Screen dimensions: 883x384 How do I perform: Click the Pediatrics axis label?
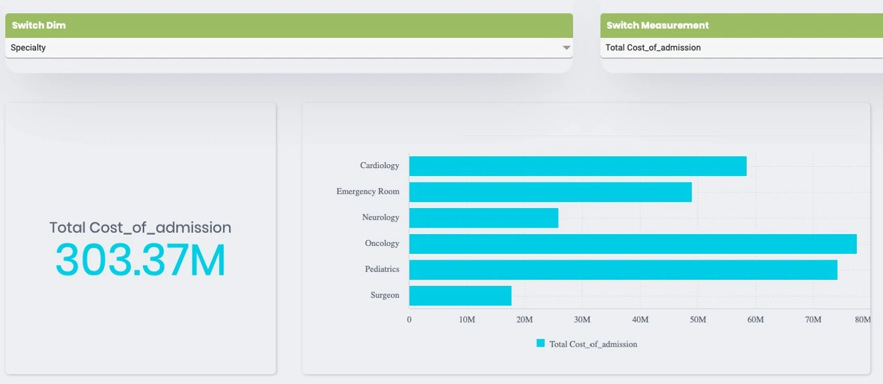pos(382,270)
